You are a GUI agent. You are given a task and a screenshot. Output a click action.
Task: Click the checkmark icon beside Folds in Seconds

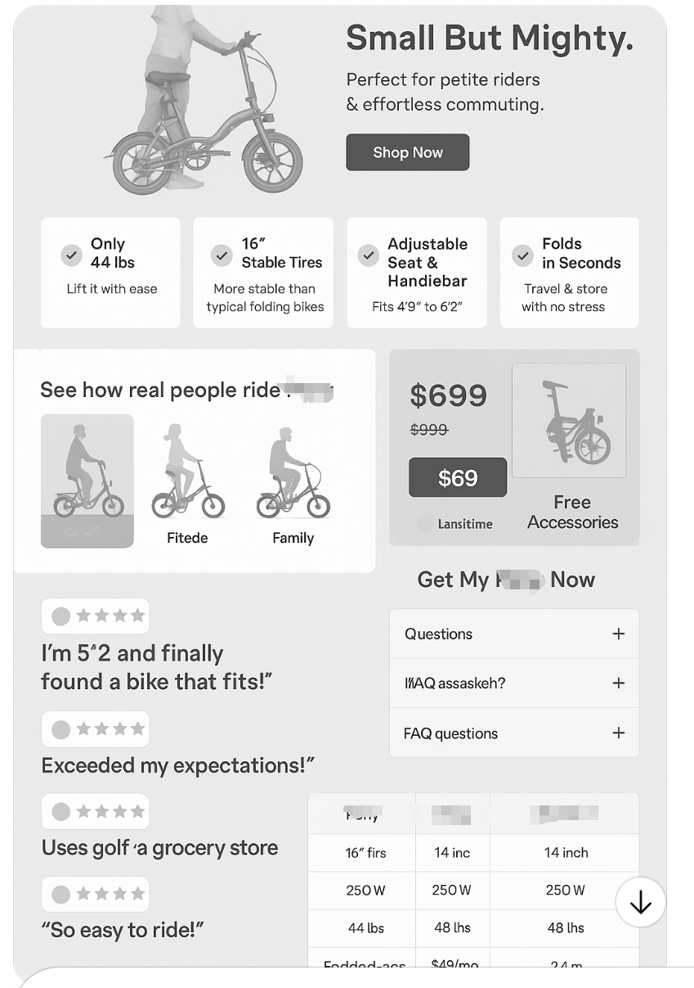522,255
